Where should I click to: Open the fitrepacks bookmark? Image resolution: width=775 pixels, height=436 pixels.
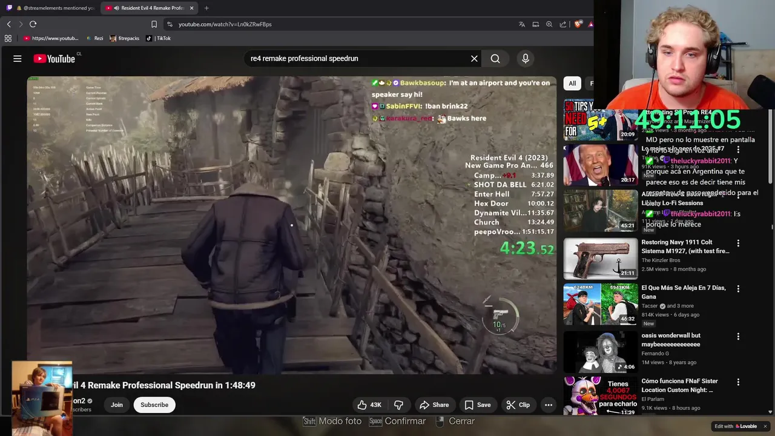pos(124,38)
